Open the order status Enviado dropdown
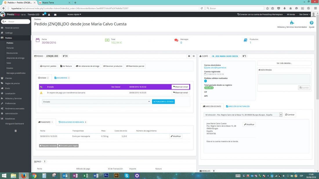Image resolution: width=319 pixels, height=179 pixels. coord(97,102)
